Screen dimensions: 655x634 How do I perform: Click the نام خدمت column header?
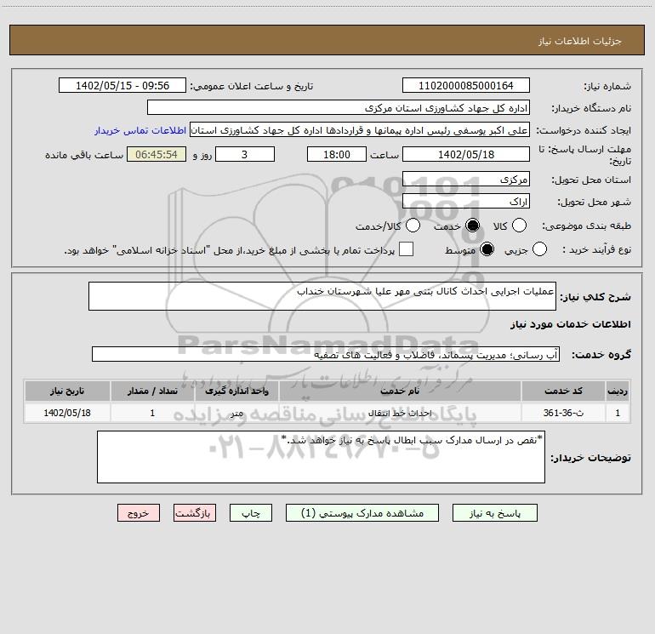coord(400,391)
